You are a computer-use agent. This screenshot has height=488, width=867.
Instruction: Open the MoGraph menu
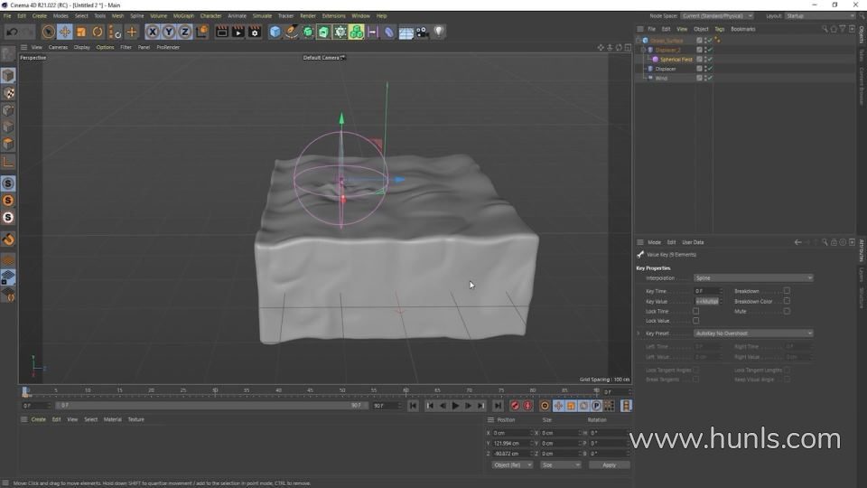[182, 15]
